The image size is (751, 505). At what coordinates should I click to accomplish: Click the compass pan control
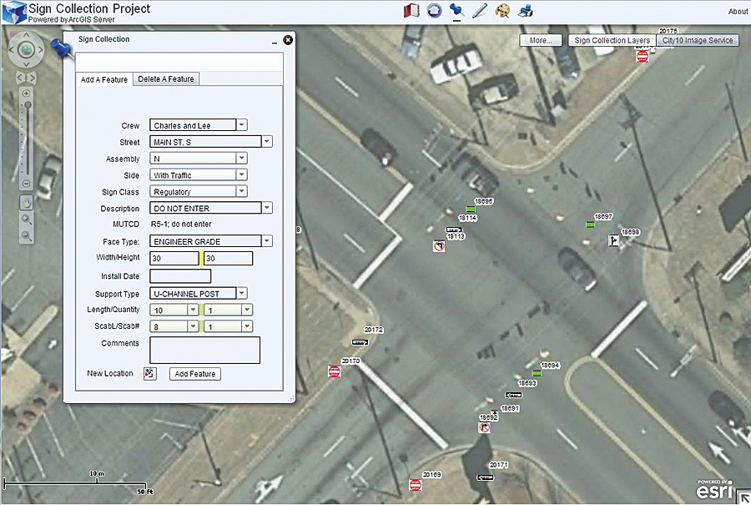(x=26, y=52)
